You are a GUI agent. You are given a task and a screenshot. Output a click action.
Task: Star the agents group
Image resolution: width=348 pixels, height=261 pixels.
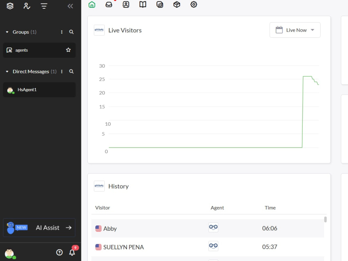[68, 50]
